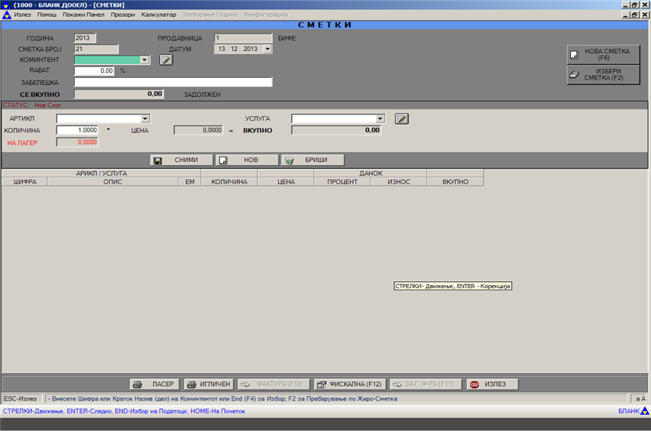This screenshot has height=431, width=651.
Task: Expand the УСЛУГА combo box
Action: click(380, 118)
